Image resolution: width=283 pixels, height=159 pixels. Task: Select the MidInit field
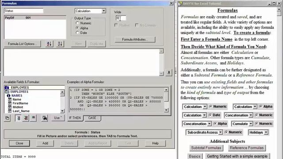18,107
